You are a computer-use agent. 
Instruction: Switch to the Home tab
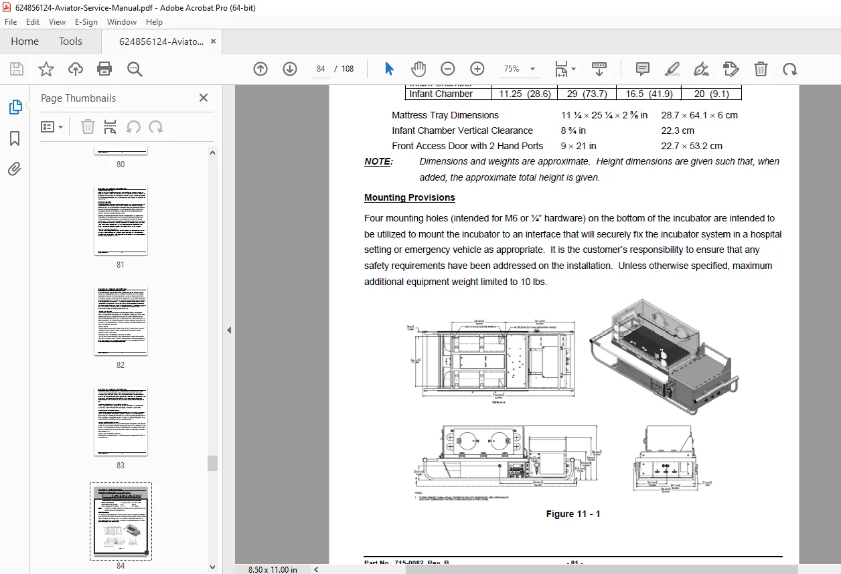pyautogui.click(x=25, y=41)
